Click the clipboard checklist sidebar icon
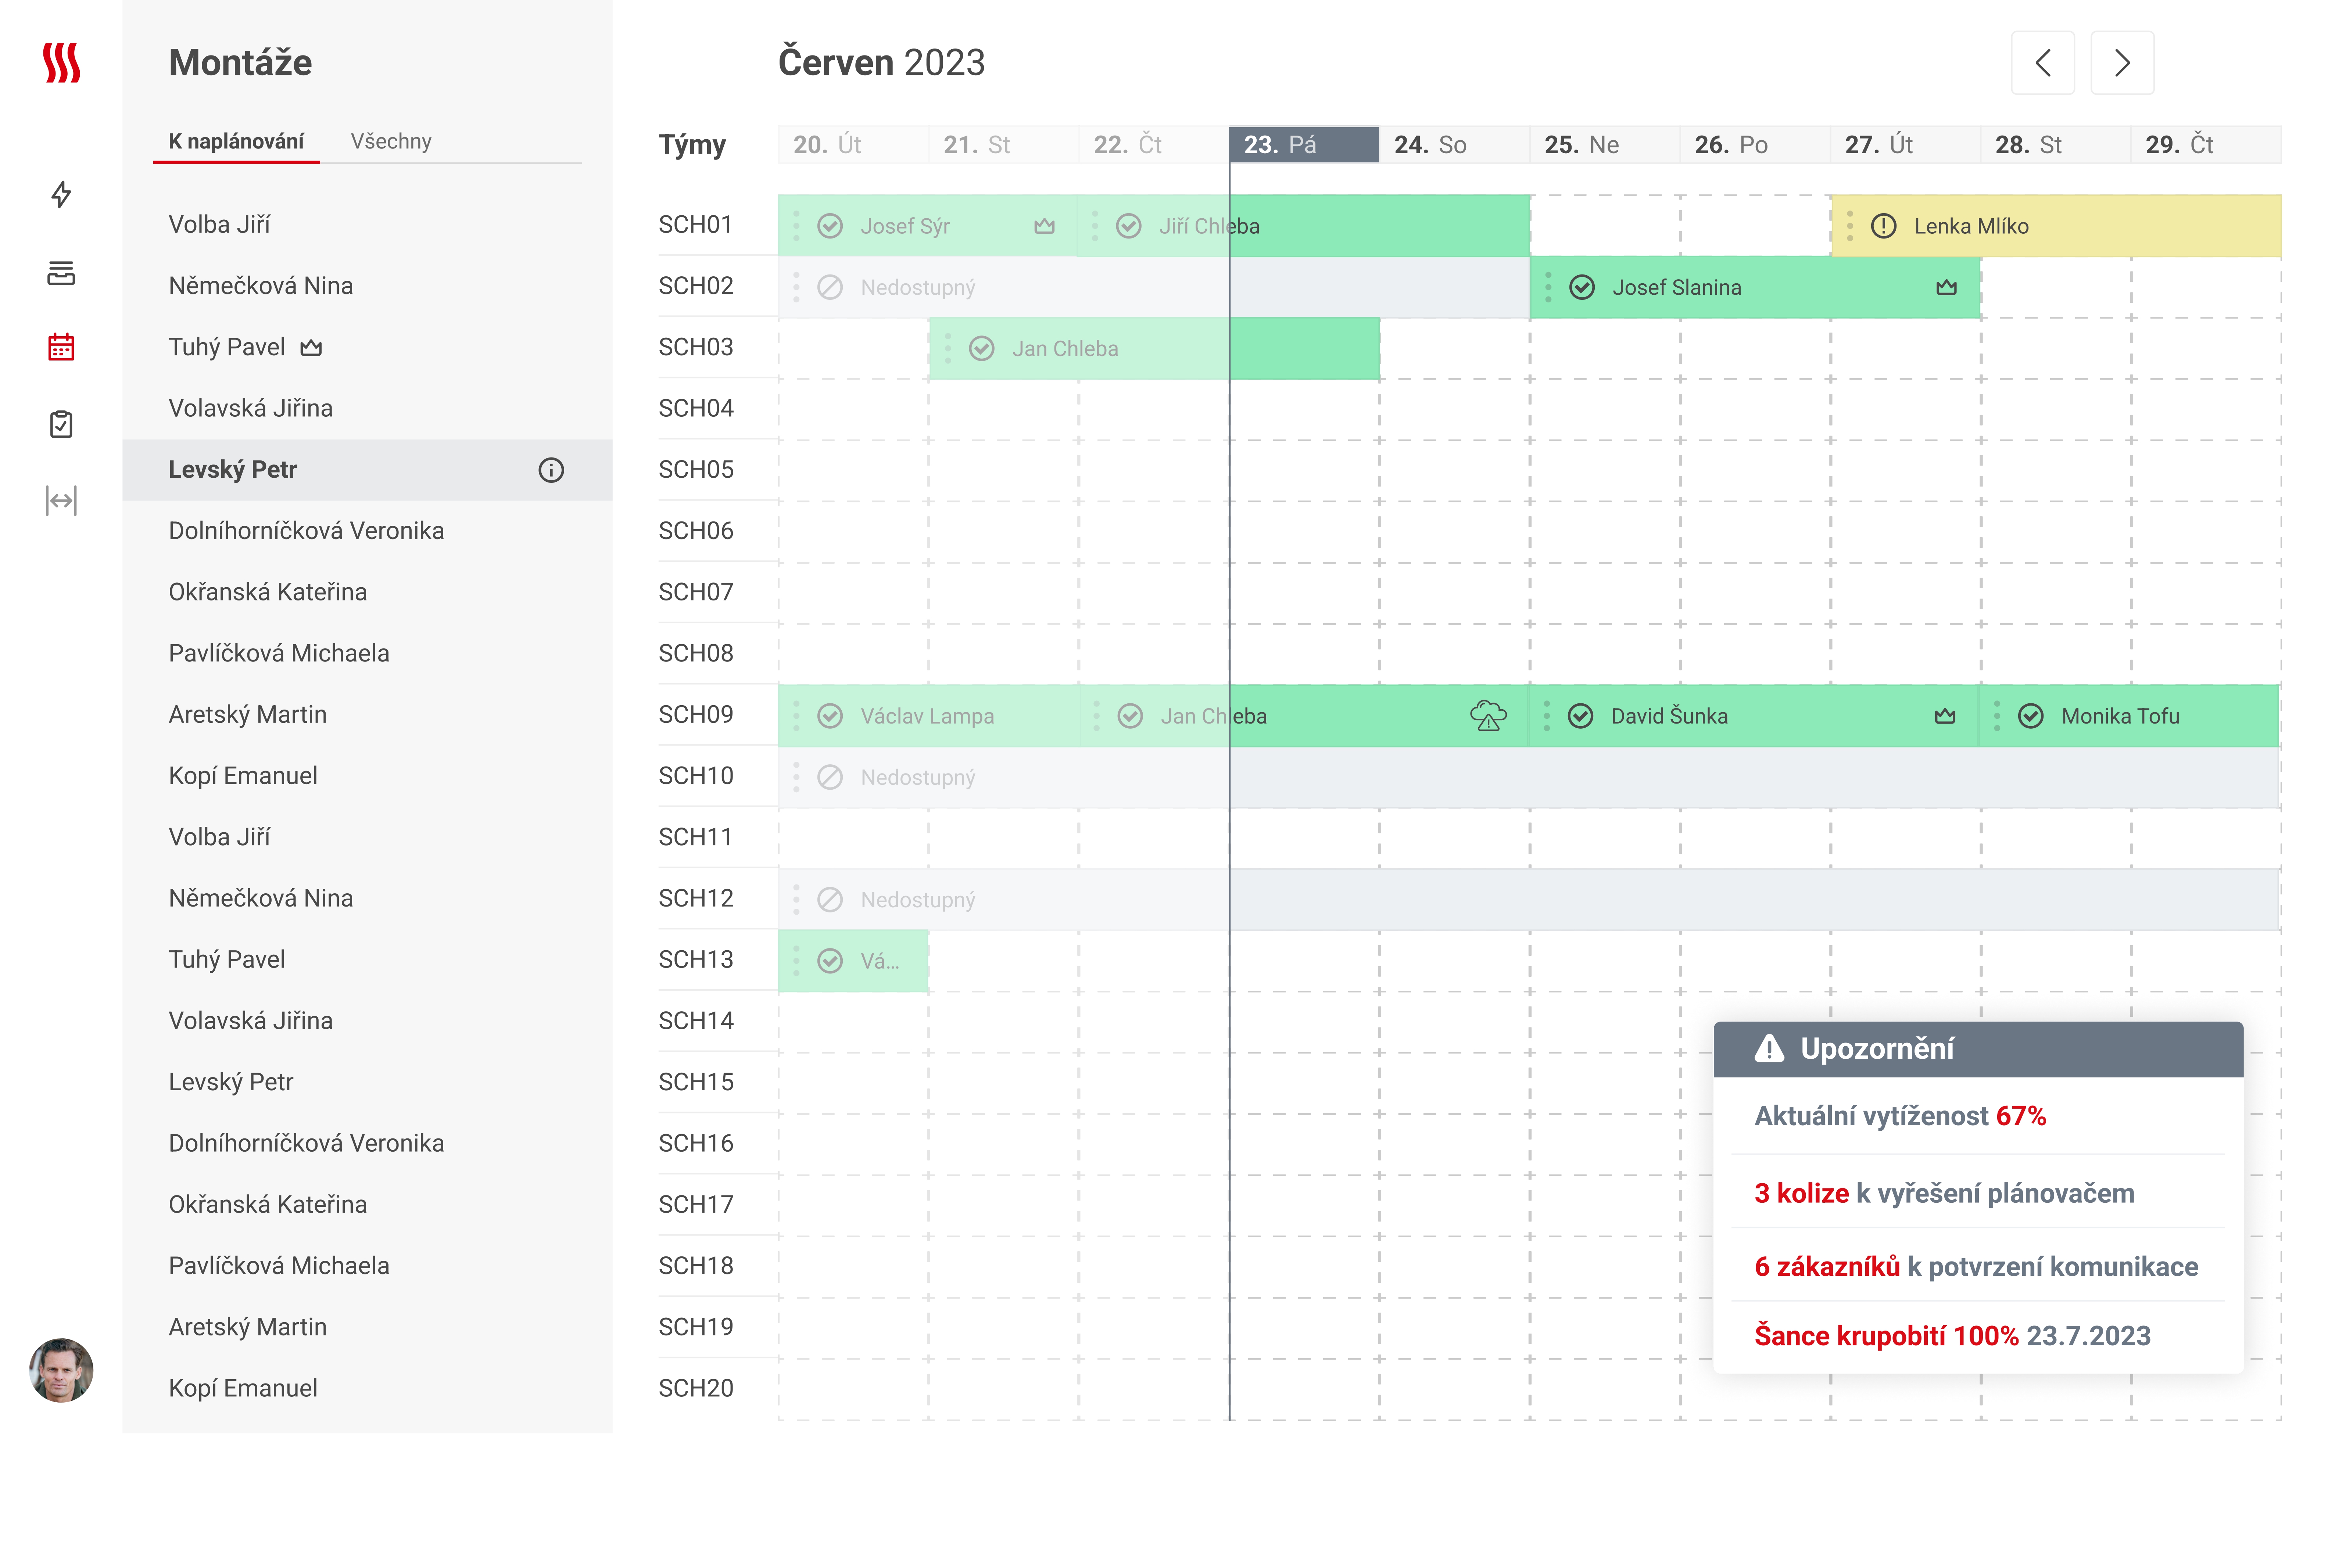 61,424
